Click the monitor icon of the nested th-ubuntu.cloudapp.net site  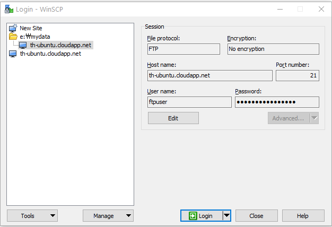click(23, 45)
